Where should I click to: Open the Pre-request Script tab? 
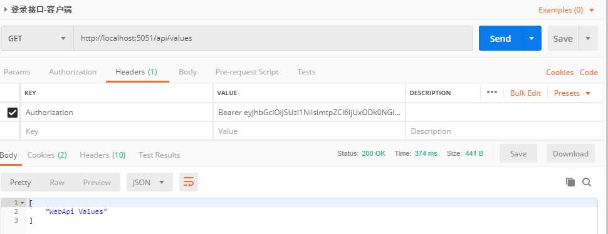[x=247, y=72]
